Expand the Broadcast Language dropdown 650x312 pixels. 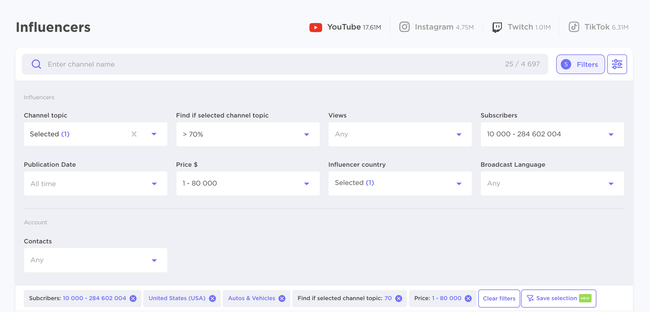(552, 183)
